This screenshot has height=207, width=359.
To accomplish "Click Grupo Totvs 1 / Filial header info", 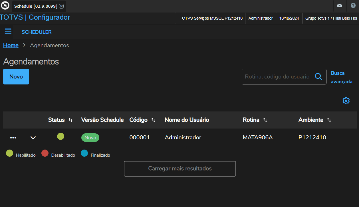I will coord(331,18).
